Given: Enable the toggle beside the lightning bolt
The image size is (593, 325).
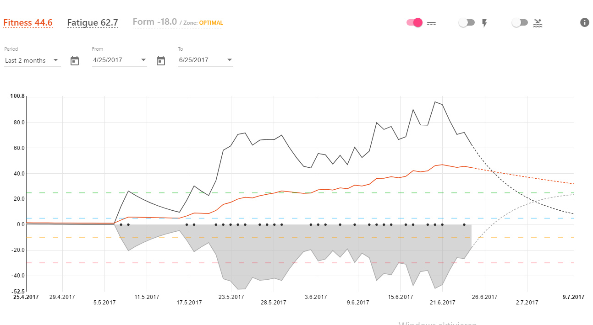Looking at the screenshot, I should tap(467, 22).
